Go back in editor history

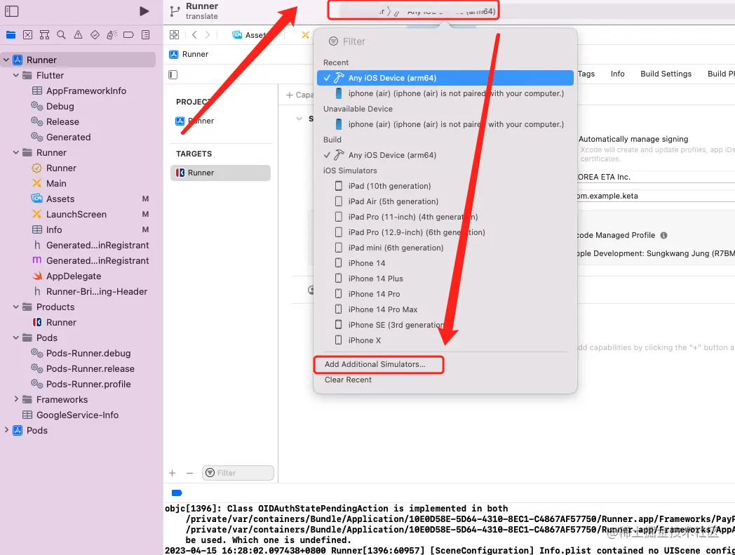pyautogui.click(x=194, y=34)
